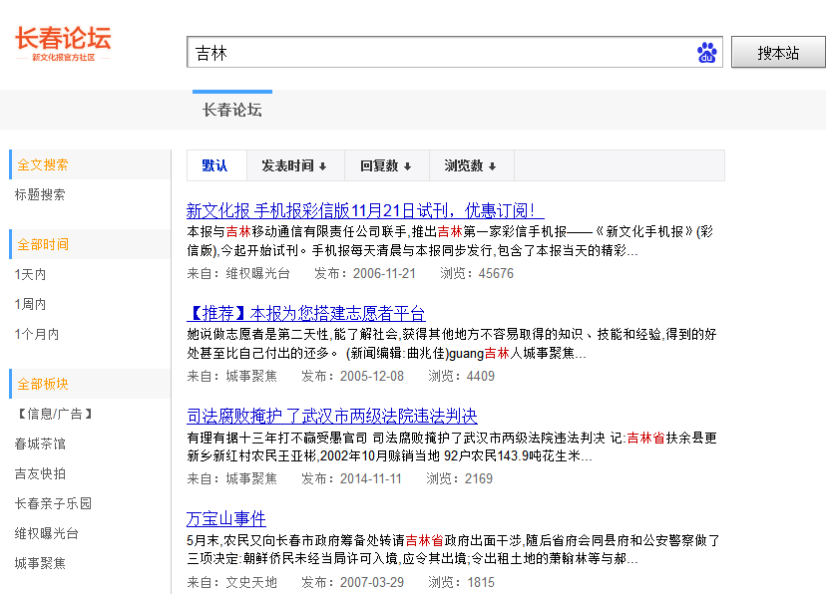This screenshot has width=826, height=594.
Task: Sort results by 回复数
Action: pyautogui.click(x=386, y=165)
